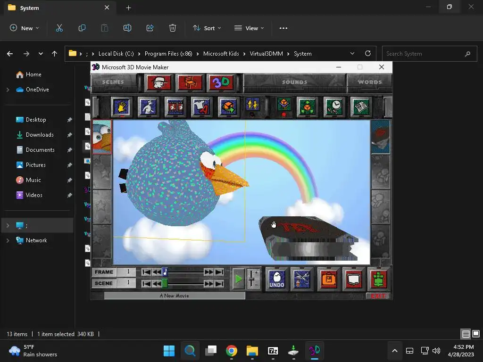Expand the OneDrive tree node

[x=8, y=90]
